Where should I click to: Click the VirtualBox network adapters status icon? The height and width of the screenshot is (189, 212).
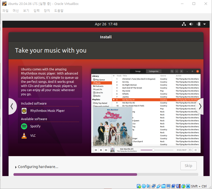pos(154,186)
